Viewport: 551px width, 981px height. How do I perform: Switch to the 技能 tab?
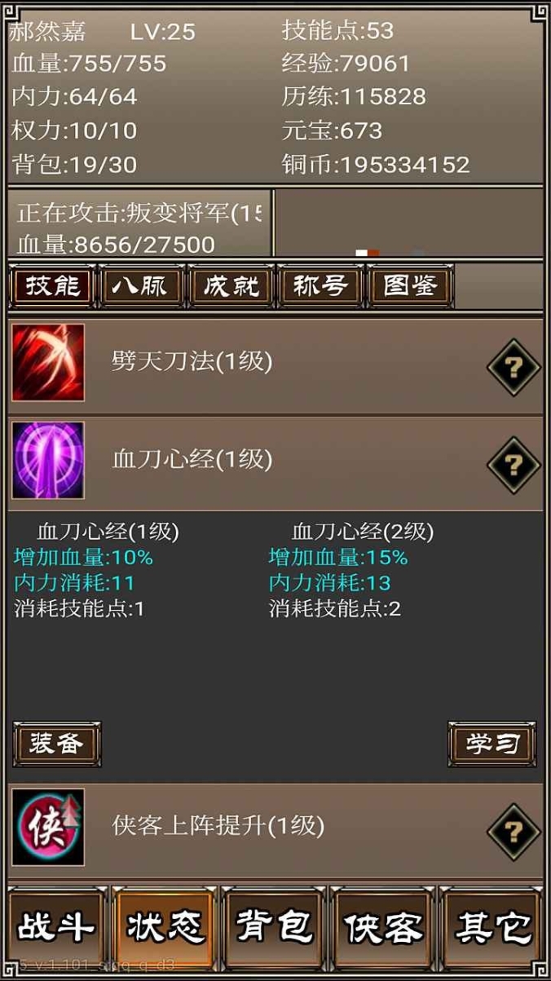53,285
